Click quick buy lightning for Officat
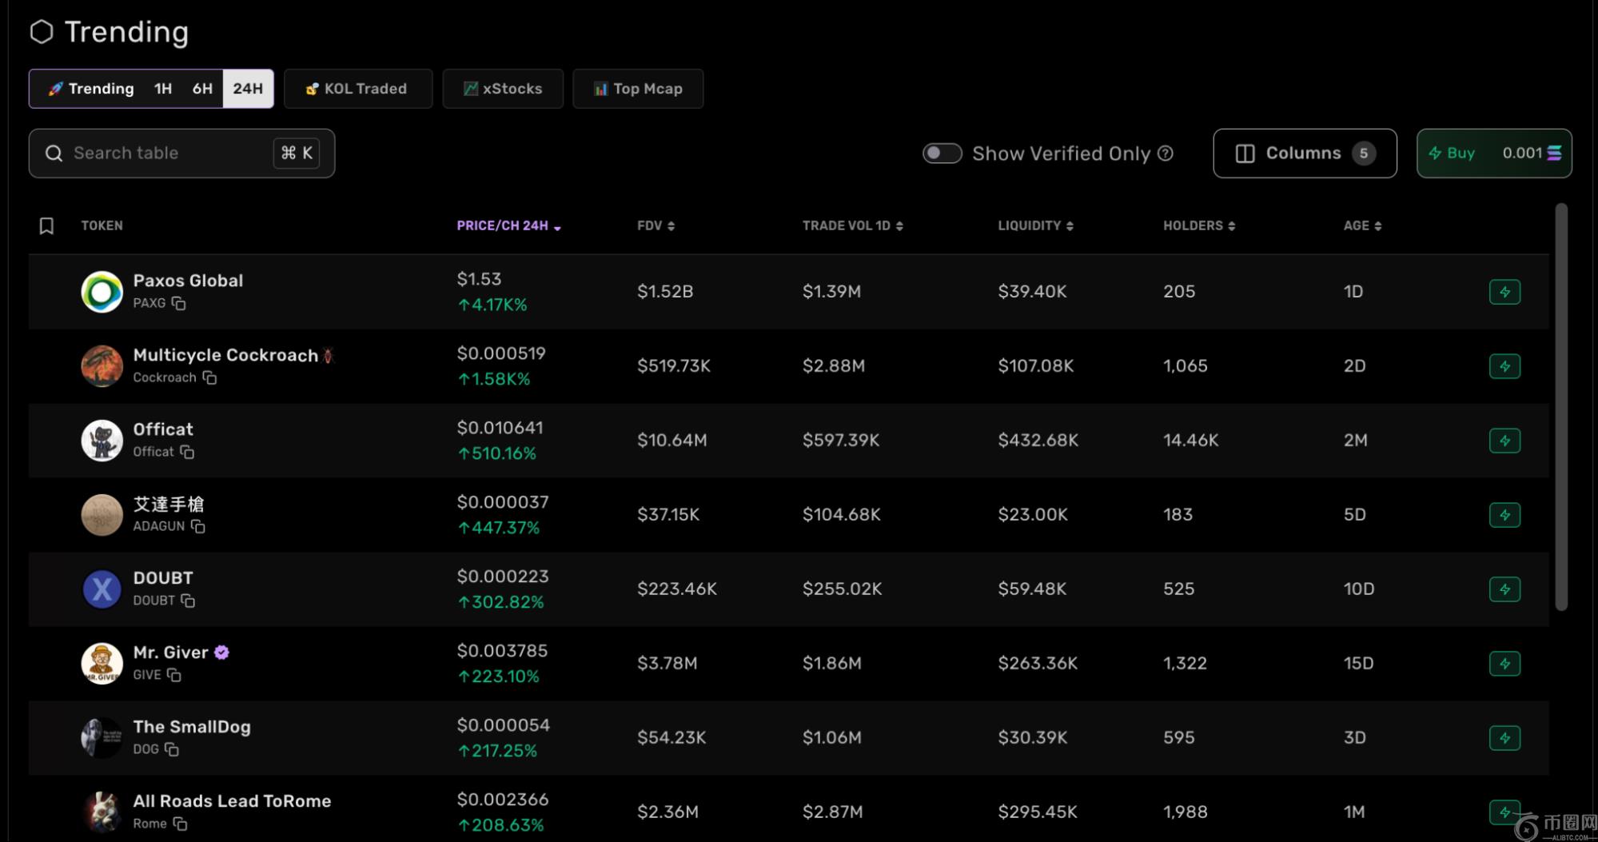1598x842 pixels. tap(1504, 441)
